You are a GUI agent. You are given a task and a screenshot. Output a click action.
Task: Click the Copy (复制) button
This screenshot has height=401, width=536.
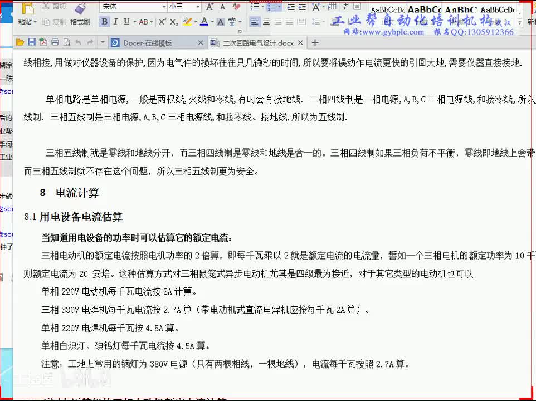click(53, 22)
